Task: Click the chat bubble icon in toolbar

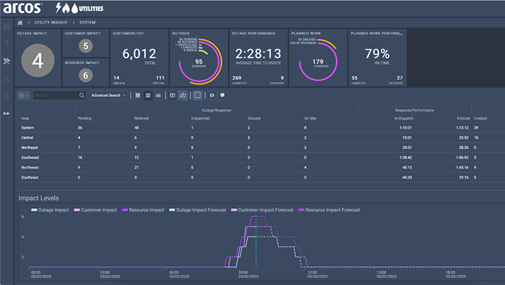Action: [x=223, y=95]
